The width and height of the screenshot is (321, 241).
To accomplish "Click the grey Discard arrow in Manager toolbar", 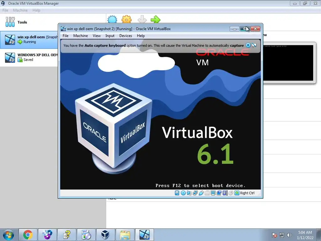I will pyautogui.click(x=142, y=19).
